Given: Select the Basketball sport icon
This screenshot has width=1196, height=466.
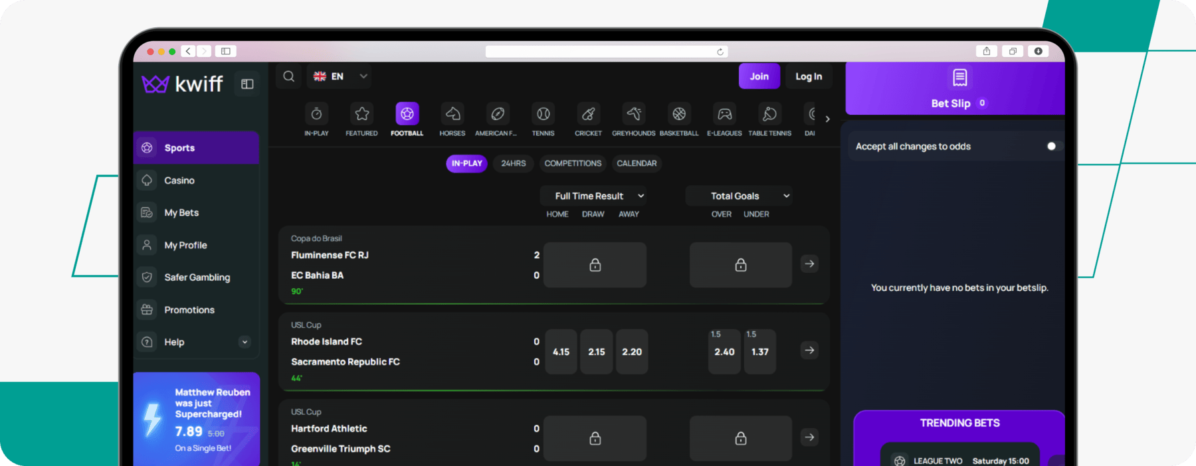Looking at the screenshot, I should point(679,114).
